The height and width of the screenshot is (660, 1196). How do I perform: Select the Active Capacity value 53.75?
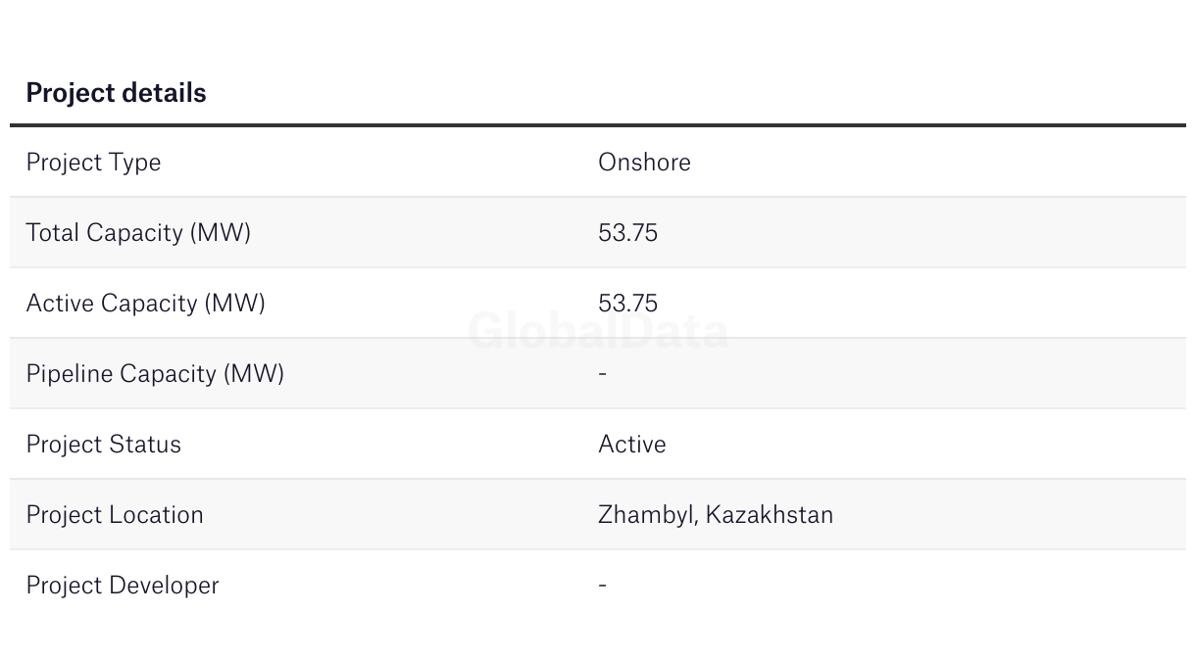(x=627, y=303)
